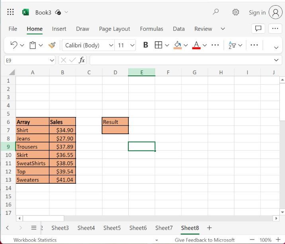Apply the red font color
Viewport: 285px width, 244px height.
(196, 45)
